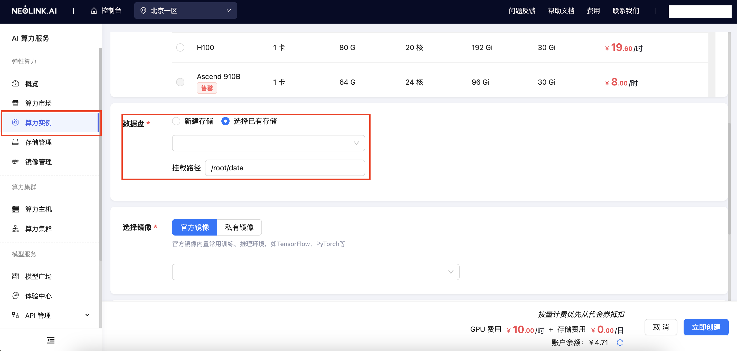Image resolution: width=737 pixels, height=351 pixels.
Task: Open the 联系我们 link
Action: 626,11
